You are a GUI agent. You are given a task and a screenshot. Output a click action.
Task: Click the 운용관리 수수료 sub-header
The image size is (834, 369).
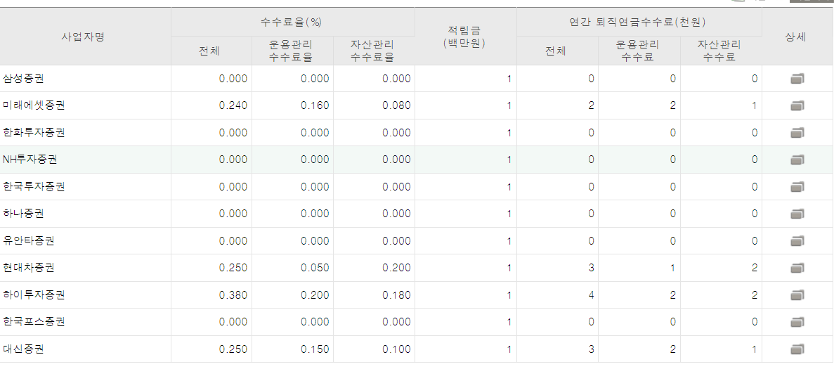tap(639, 51)
